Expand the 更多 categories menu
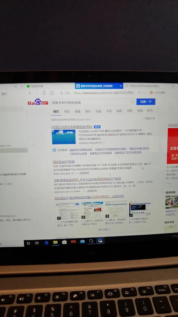The height and width of the screenshot is (317, 178). tap(150, 111)
